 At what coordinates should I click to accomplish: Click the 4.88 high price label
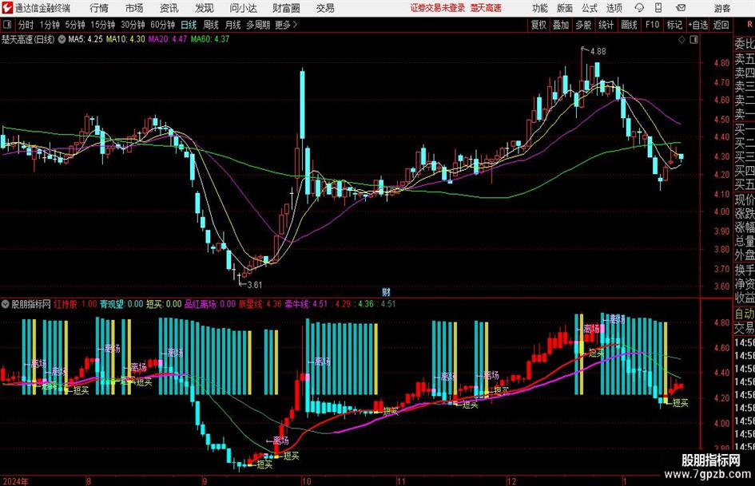[598, 51]
